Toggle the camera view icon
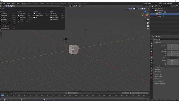 pyautogui.click(x=148, y=26)
